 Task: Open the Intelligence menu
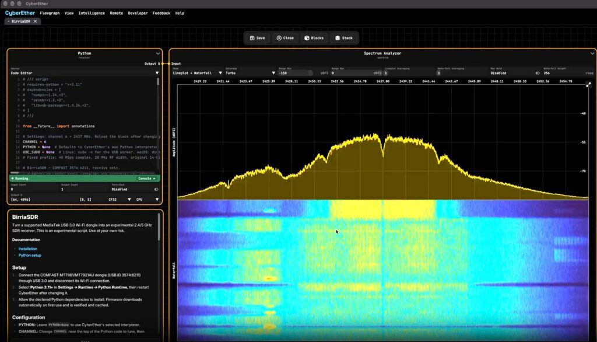(92, 13)
